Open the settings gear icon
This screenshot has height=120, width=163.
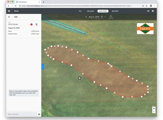pyautogui.click(x=153, y=11)
